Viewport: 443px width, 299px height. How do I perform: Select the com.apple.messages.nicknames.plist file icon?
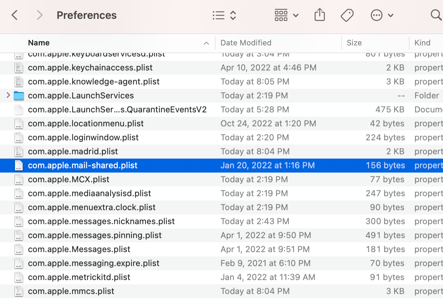[x=19, y=221]
